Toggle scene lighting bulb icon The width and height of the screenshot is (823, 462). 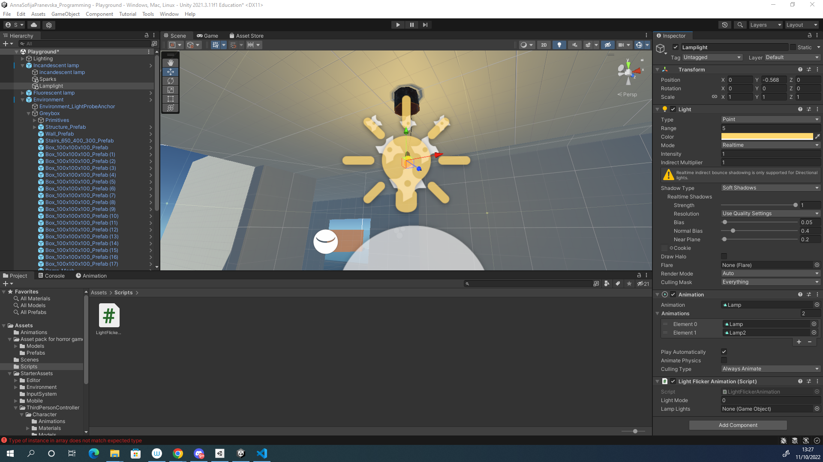click(x=559, y=45)
